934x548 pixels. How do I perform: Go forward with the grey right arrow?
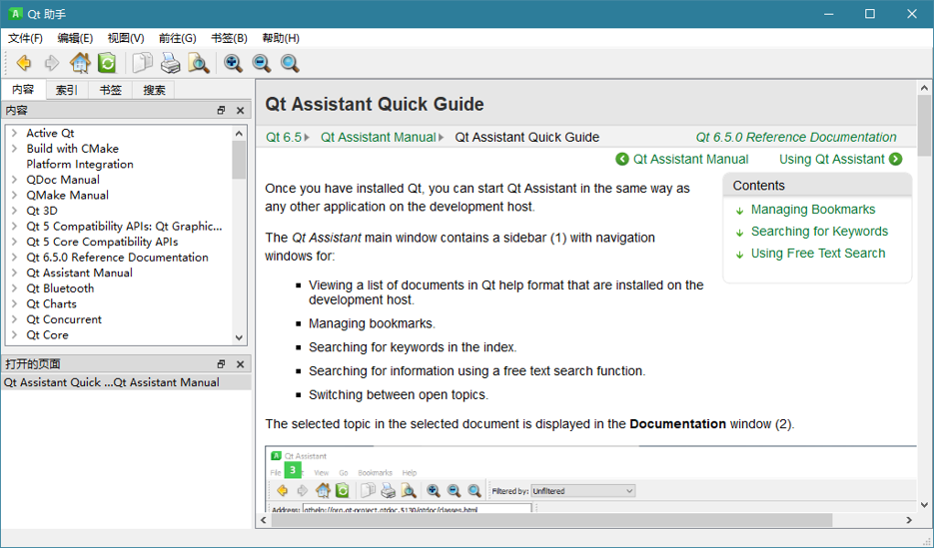52,63
